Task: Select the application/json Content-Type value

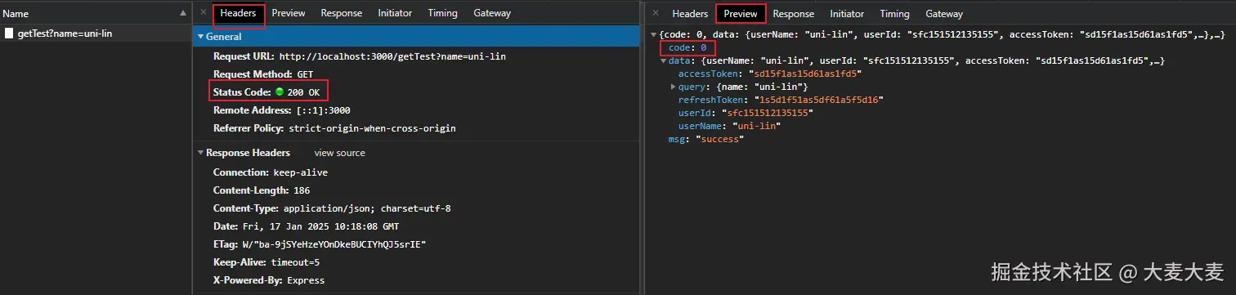Action: tap(367, 208)
